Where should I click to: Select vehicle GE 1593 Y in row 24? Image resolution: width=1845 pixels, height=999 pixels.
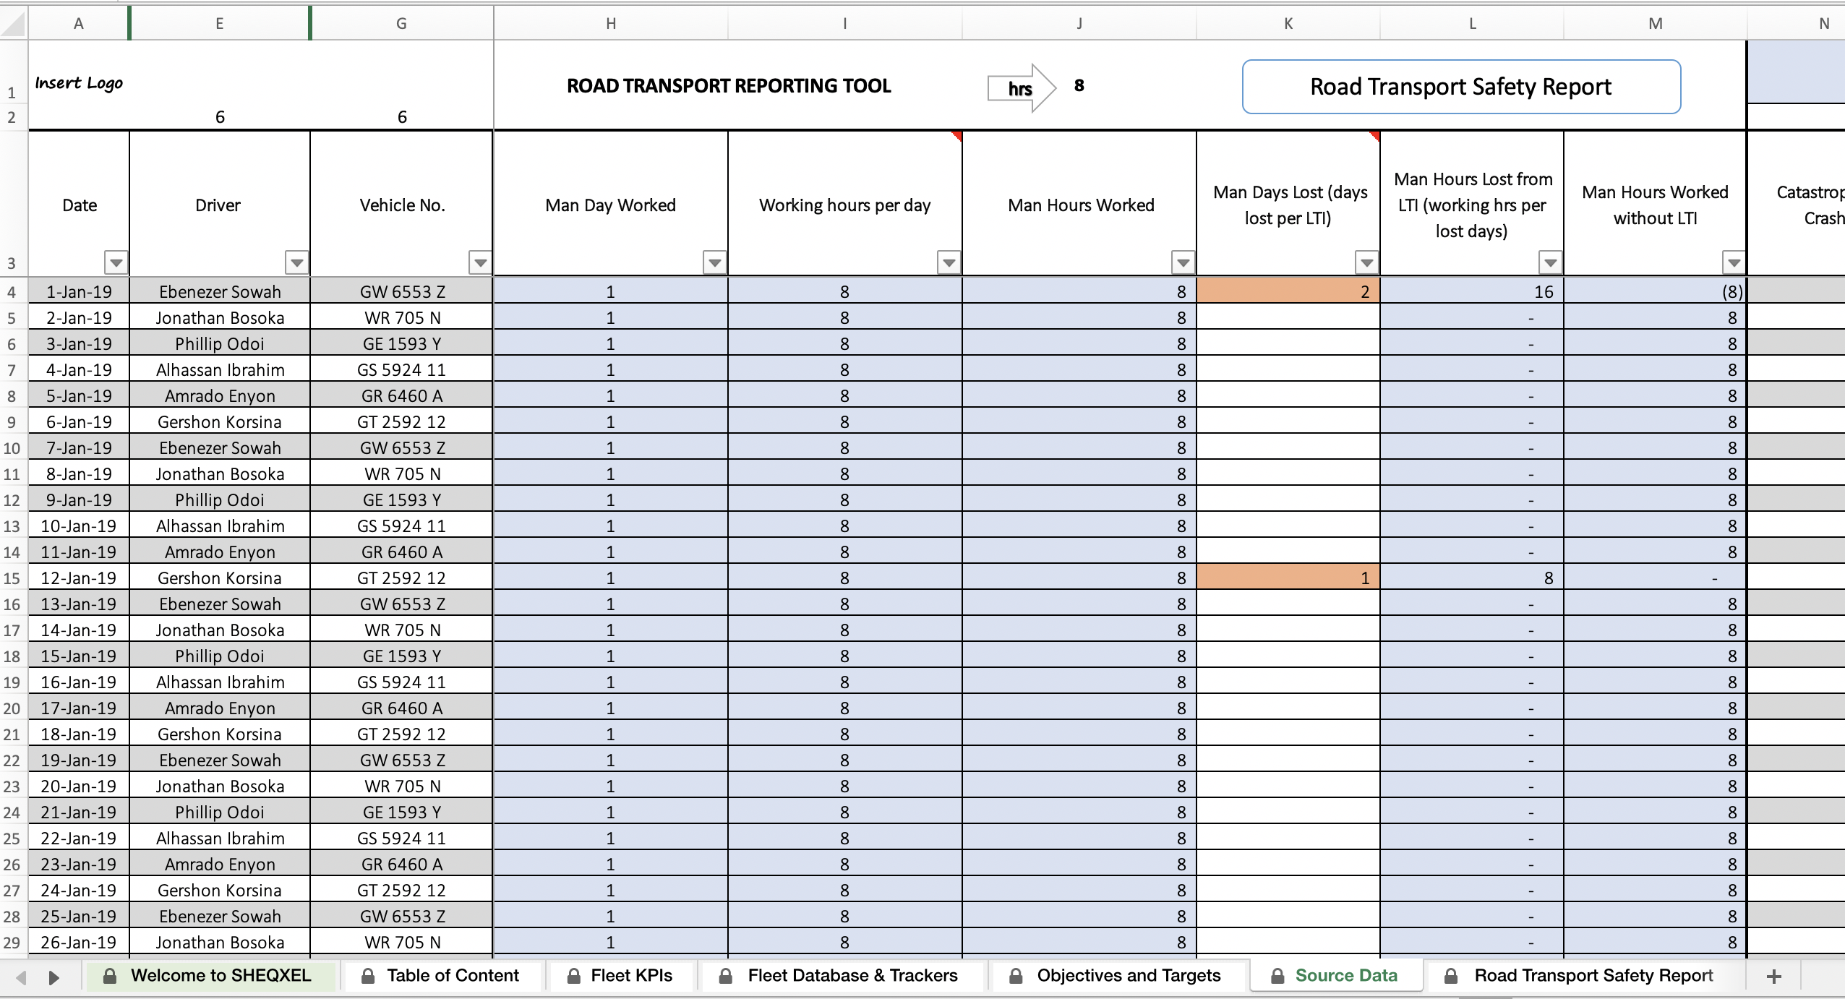point(402,813)
